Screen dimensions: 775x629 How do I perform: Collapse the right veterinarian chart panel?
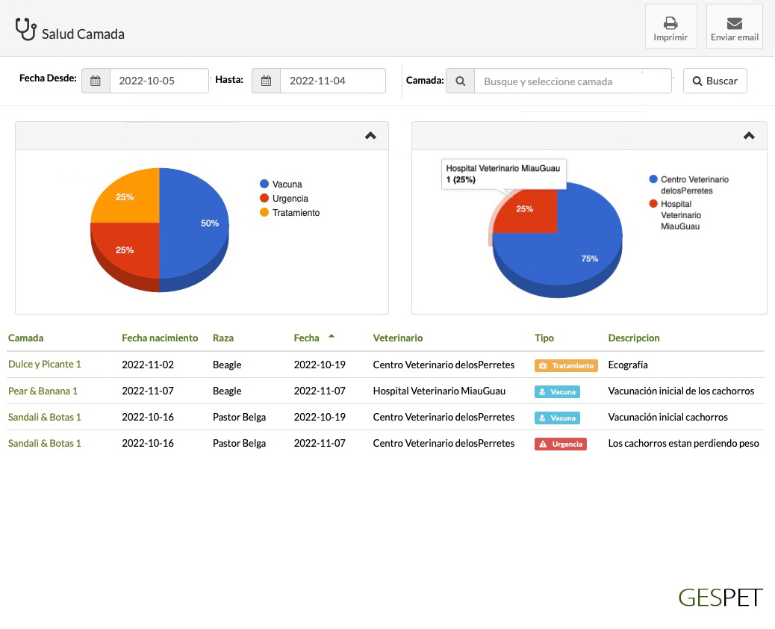pos(749,136)
